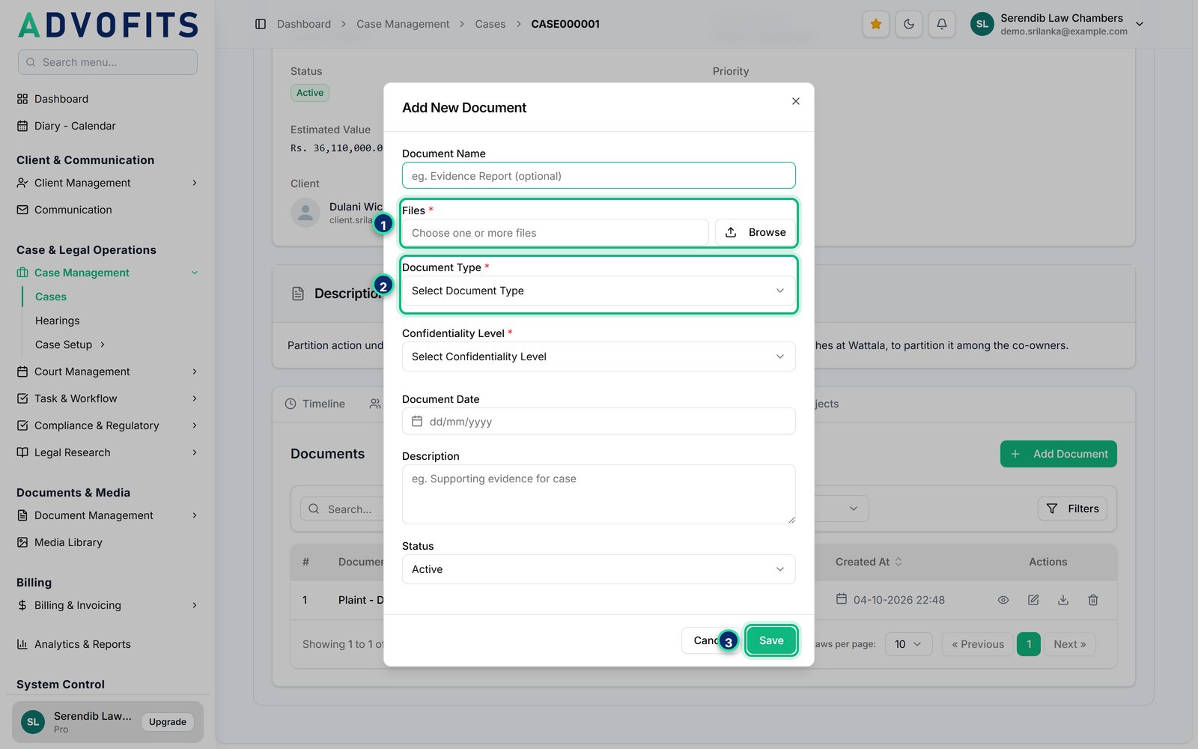Expand Case Setup submenu
Screen dimensions: 1198x749
coord(70,345)
